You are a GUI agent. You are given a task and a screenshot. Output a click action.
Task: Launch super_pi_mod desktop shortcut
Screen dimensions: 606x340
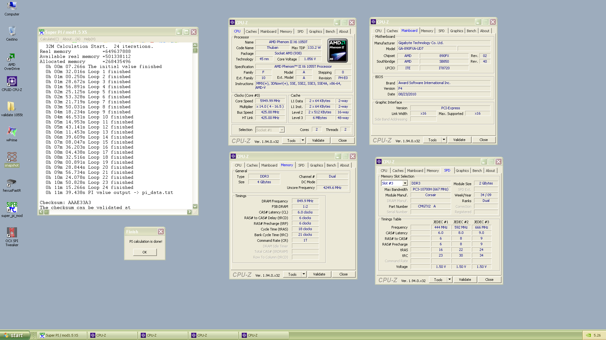click(12, 210)
